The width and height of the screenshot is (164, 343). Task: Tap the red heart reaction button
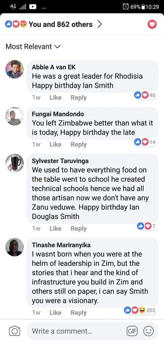click(152, 25)
